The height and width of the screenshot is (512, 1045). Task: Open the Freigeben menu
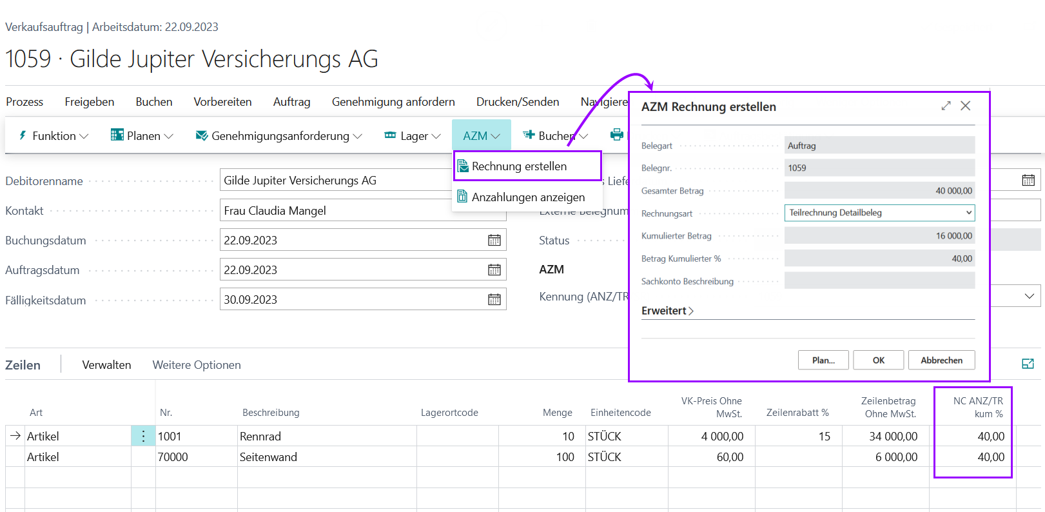[x=90, y=102]
